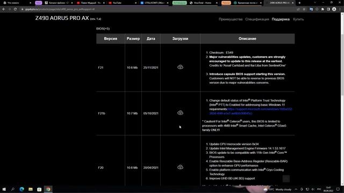The height and width of the screenshot is (193, 344).
Task: Open taskbar search
Action: (13, 189)
